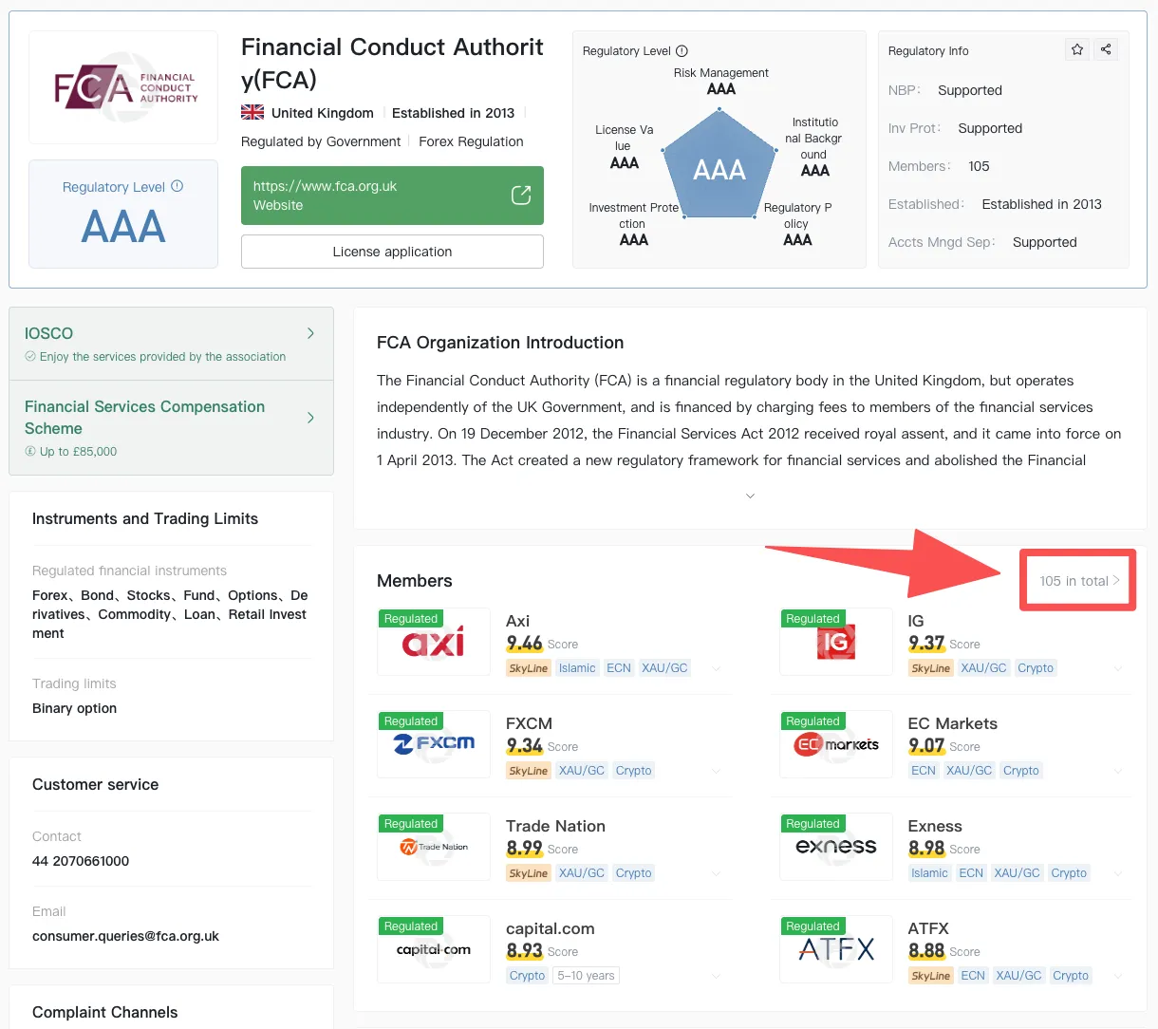Click the License application button
Image resolution: width=1158 pixels, height=1029 pixels.
(392, 252)
